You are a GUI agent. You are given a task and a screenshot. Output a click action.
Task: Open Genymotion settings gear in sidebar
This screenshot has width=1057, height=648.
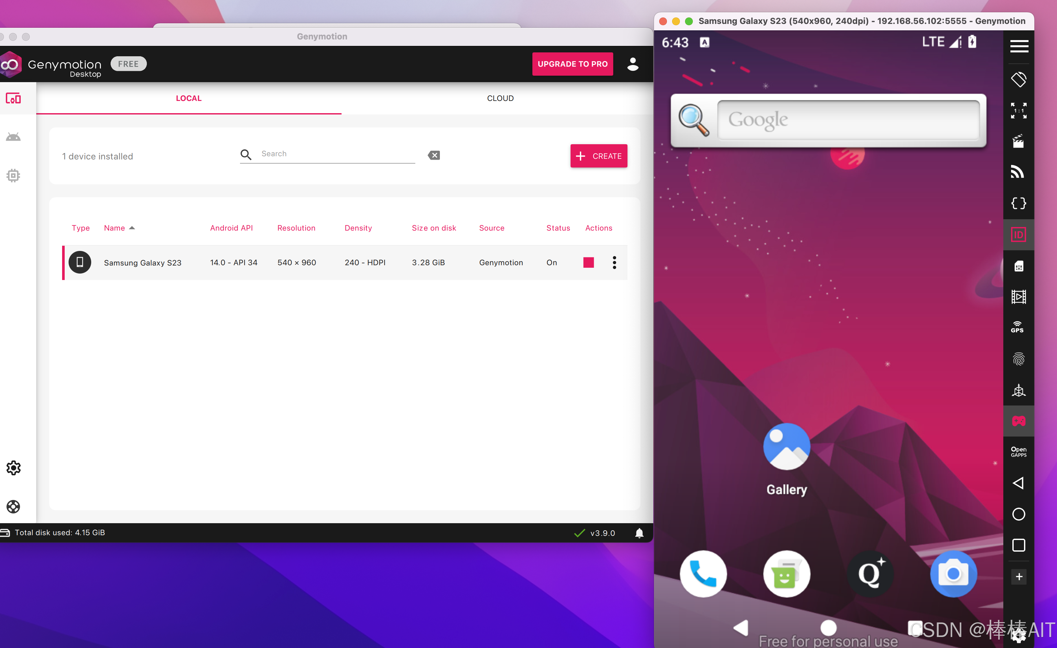(x=13, y=468)
